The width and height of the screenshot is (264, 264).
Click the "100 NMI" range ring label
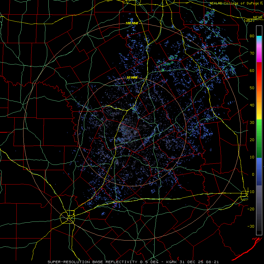(132, 23)
